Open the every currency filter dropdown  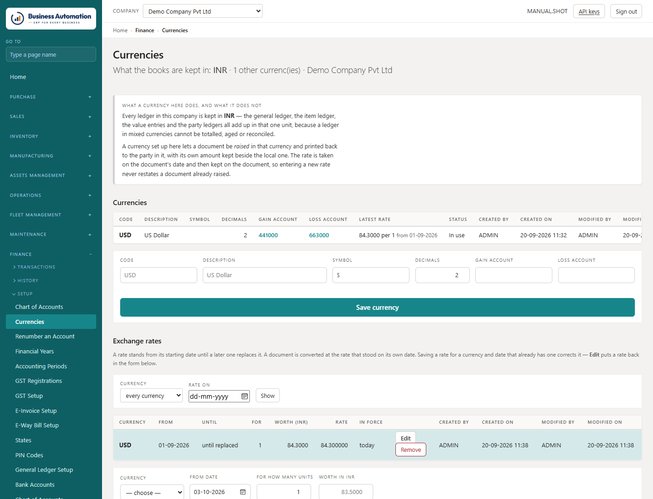pos(151,396)
